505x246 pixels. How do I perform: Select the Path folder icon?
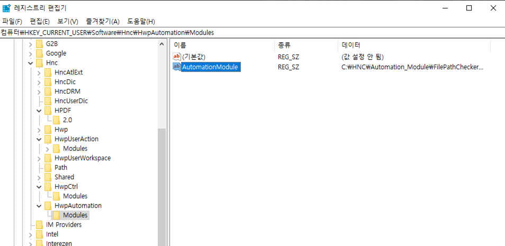48,167
